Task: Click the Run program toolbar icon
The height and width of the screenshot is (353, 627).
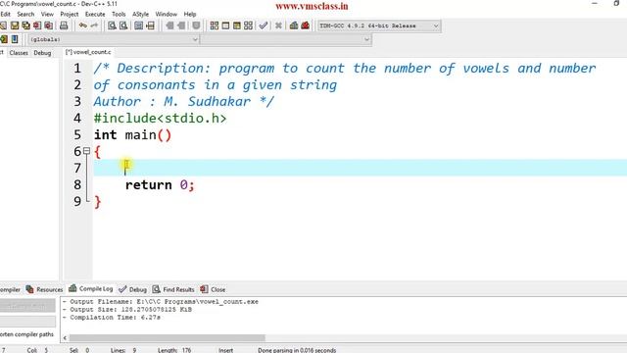Action: pyautogui.click(x=225, y=25)
